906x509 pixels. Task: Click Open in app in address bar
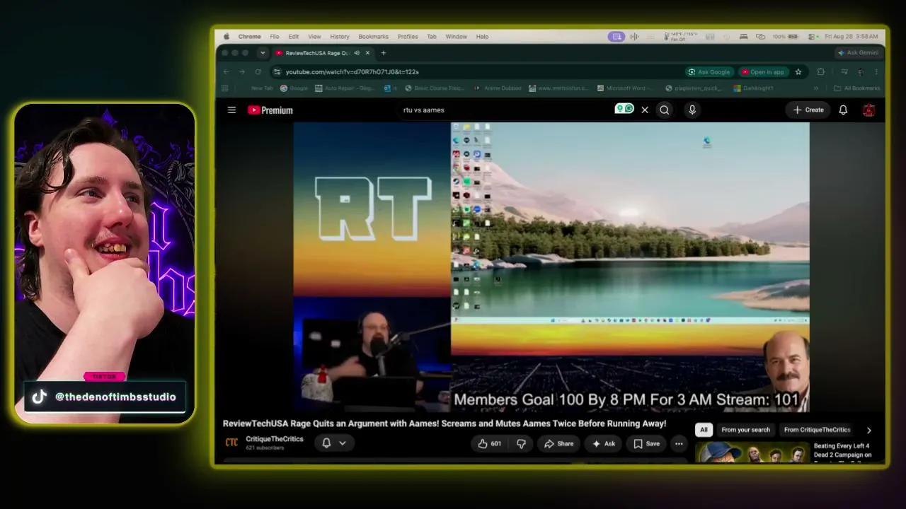764,71
